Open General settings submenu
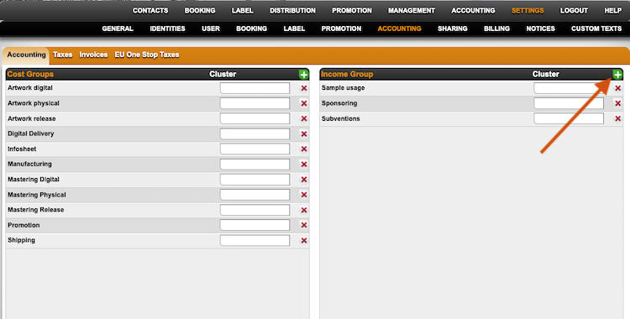This screenshot has width=630, height=319. click(118, 29)
